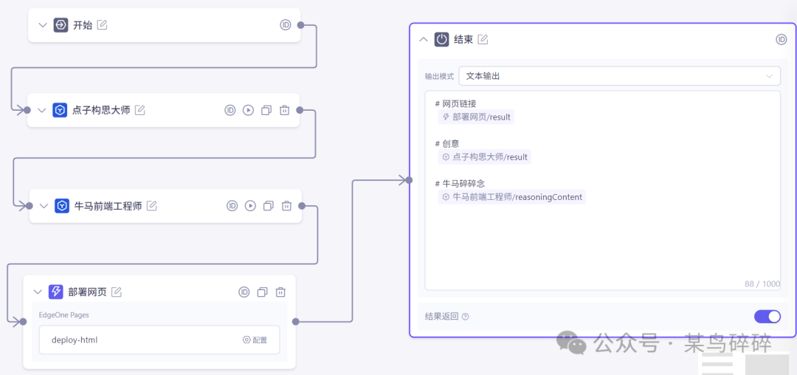Rename the 结束 node using edit icon
Screen dimensions: 797x375
point(483,40)
